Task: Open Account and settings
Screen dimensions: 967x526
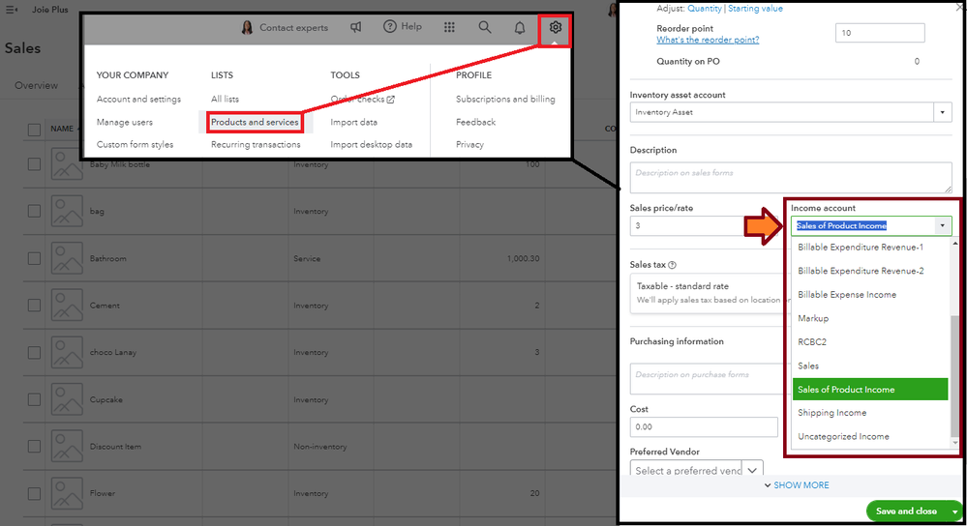Action: point(138,100)
